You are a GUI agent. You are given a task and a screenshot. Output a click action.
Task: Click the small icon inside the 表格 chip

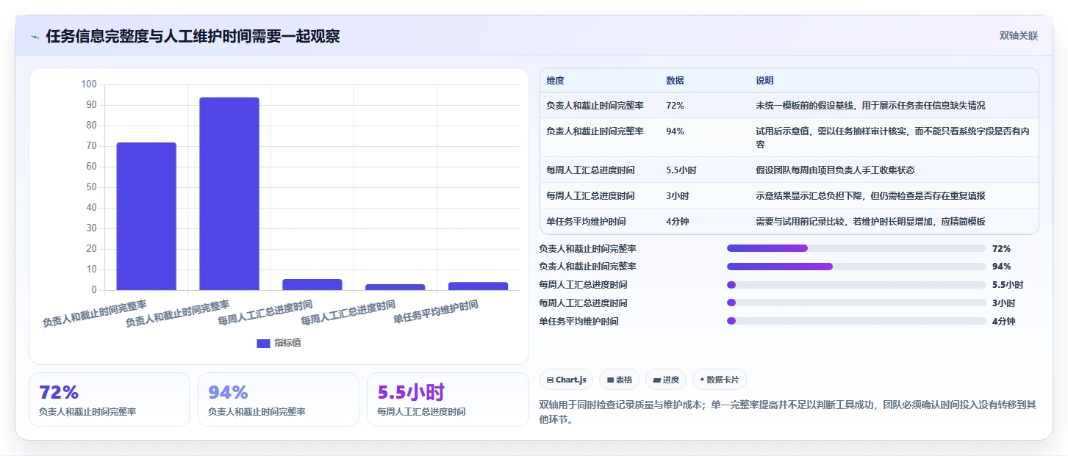tap(610, 380)
